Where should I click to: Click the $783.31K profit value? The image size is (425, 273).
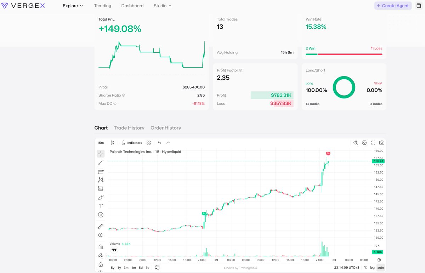281,95
